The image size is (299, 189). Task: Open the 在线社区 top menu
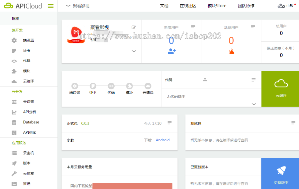tap(188, 6)
